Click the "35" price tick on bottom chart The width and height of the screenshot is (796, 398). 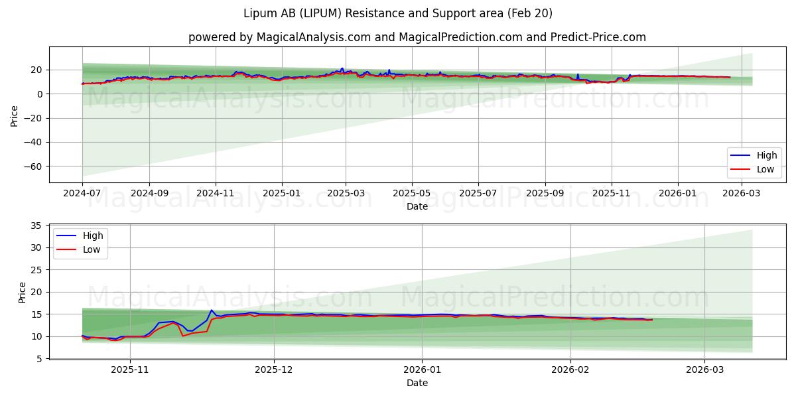pyautogui.click(x=37, y=226)
